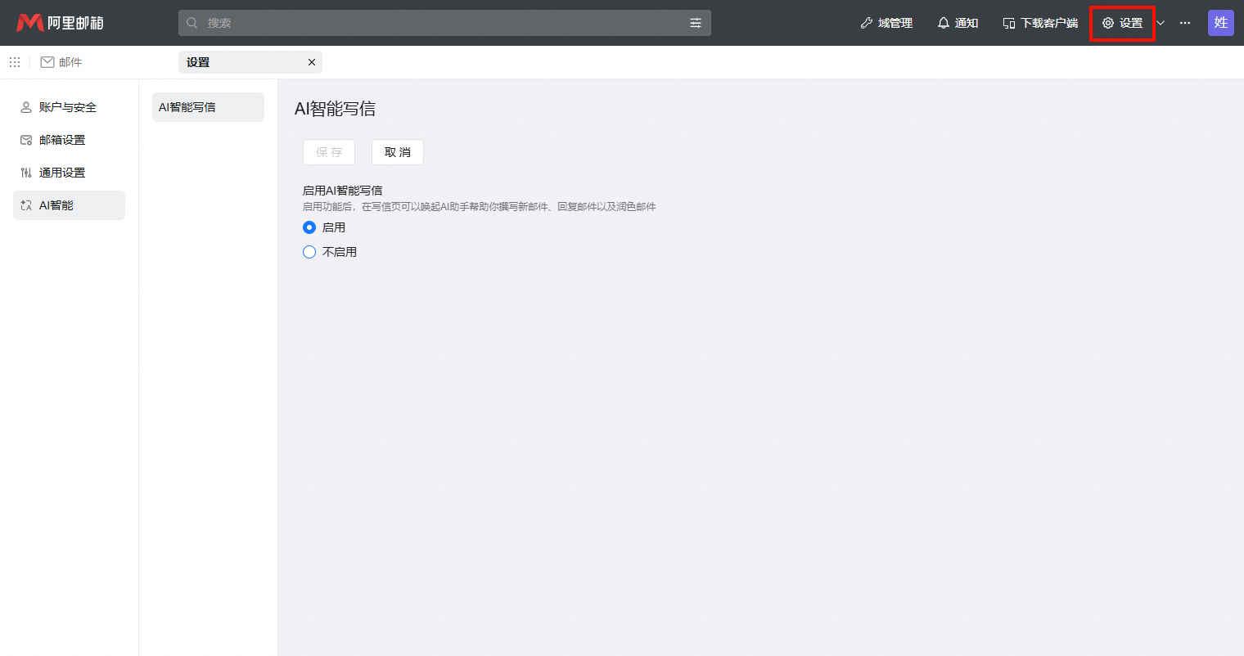The width and height of the screenshot is (1244, 656).
Task: Select the 启用 radio button
Action: (309, 227)
